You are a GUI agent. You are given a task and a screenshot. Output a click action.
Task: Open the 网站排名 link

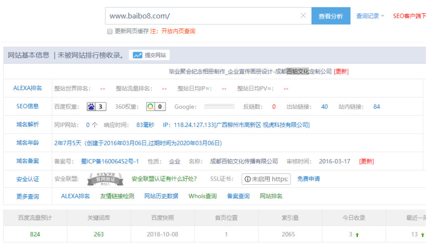click(271, 196)
